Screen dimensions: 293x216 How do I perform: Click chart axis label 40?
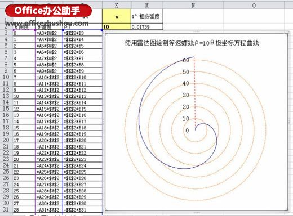coord(186,83)
